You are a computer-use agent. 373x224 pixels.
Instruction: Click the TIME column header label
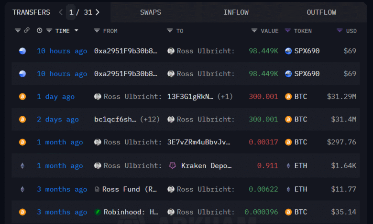63,31
